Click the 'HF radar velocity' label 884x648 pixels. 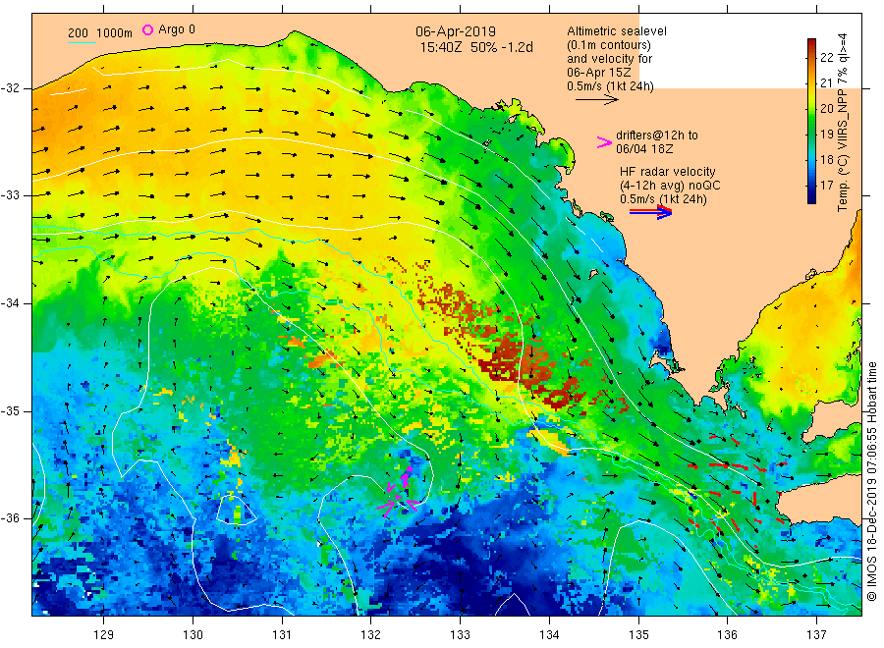(x=668, y=171)
